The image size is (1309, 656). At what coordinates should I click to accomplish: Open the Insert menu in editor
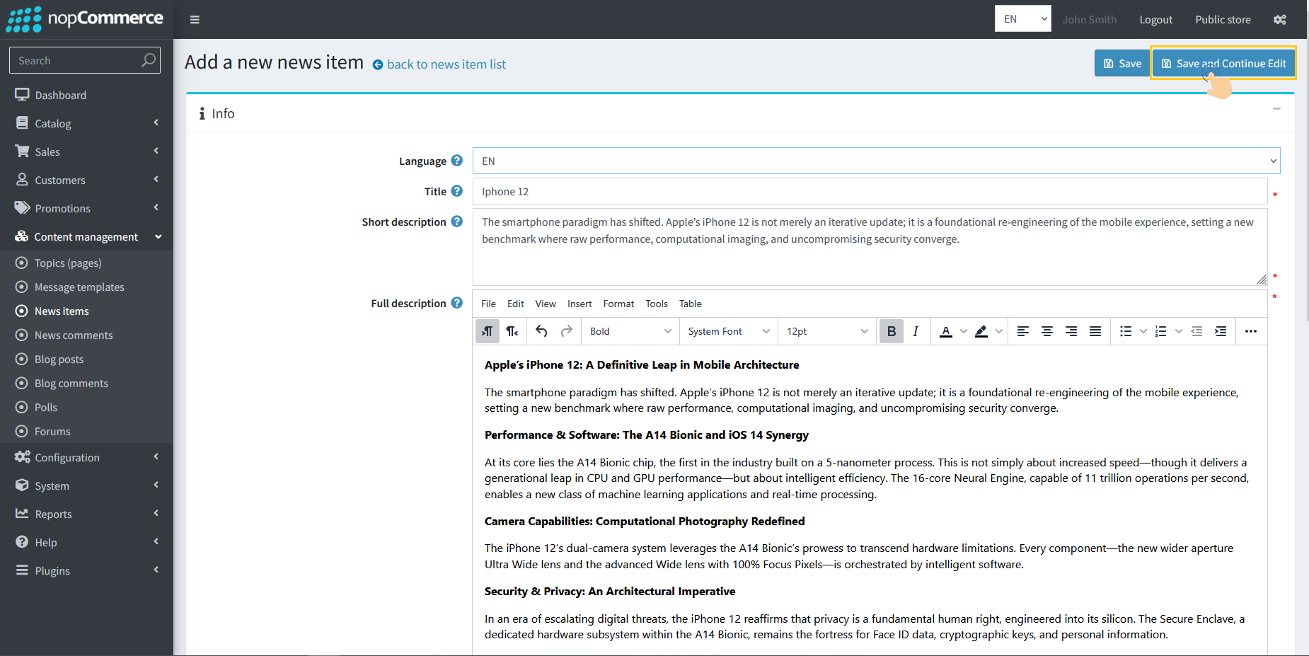579,304
